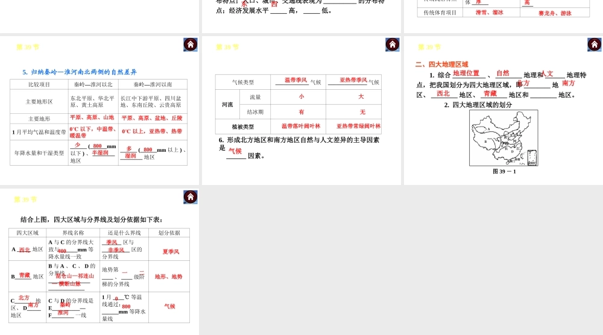Click the 四大区域 header cell
The height and width of the screenshot is (335, 603).
(x=27, y=233)
